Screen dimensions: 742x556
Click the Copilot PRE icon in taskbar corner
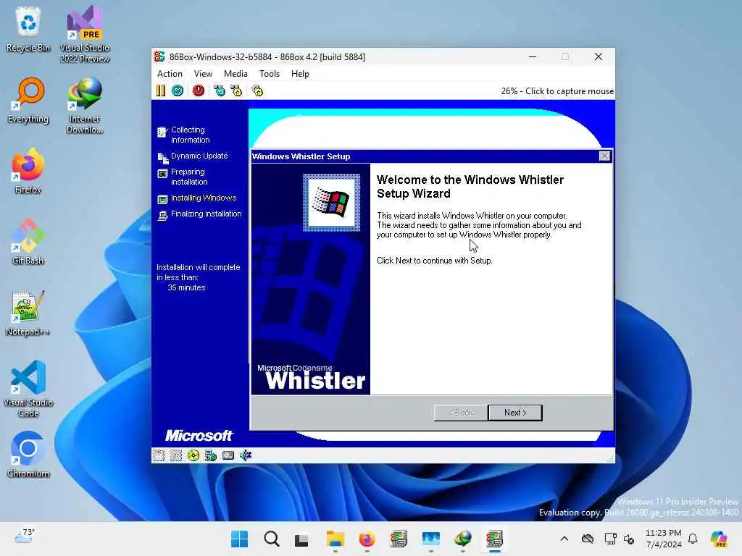(x=719, y=539)
